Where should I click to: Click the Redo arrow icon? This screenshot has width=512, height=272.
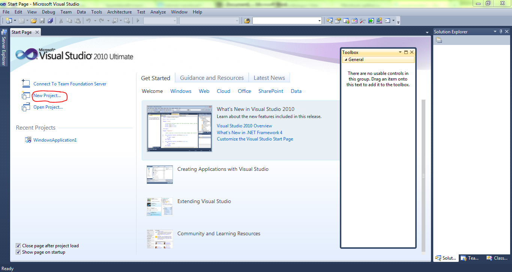pyautogui.click(x=101, y=21)
